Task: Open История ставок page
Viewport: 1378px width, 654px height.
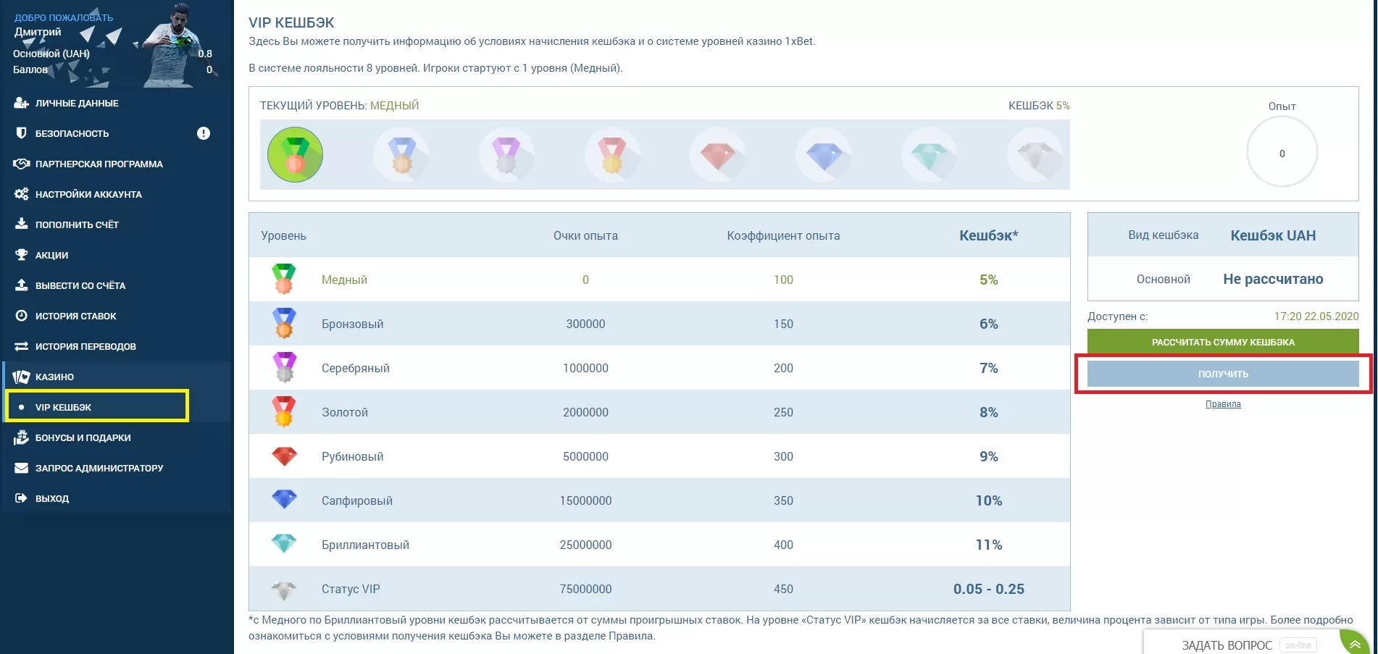Action: (x=75, y=316)
